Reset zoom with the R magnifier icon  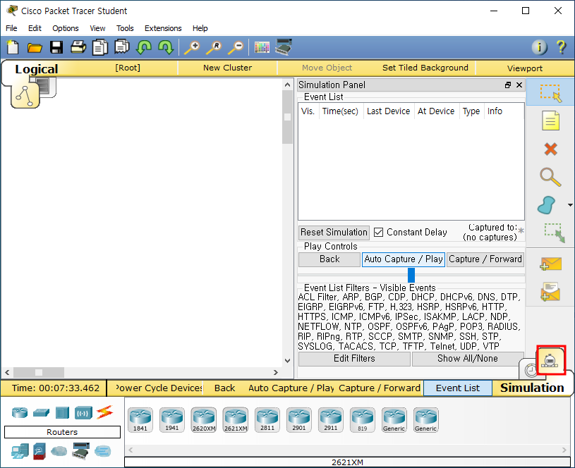[214, 48]
